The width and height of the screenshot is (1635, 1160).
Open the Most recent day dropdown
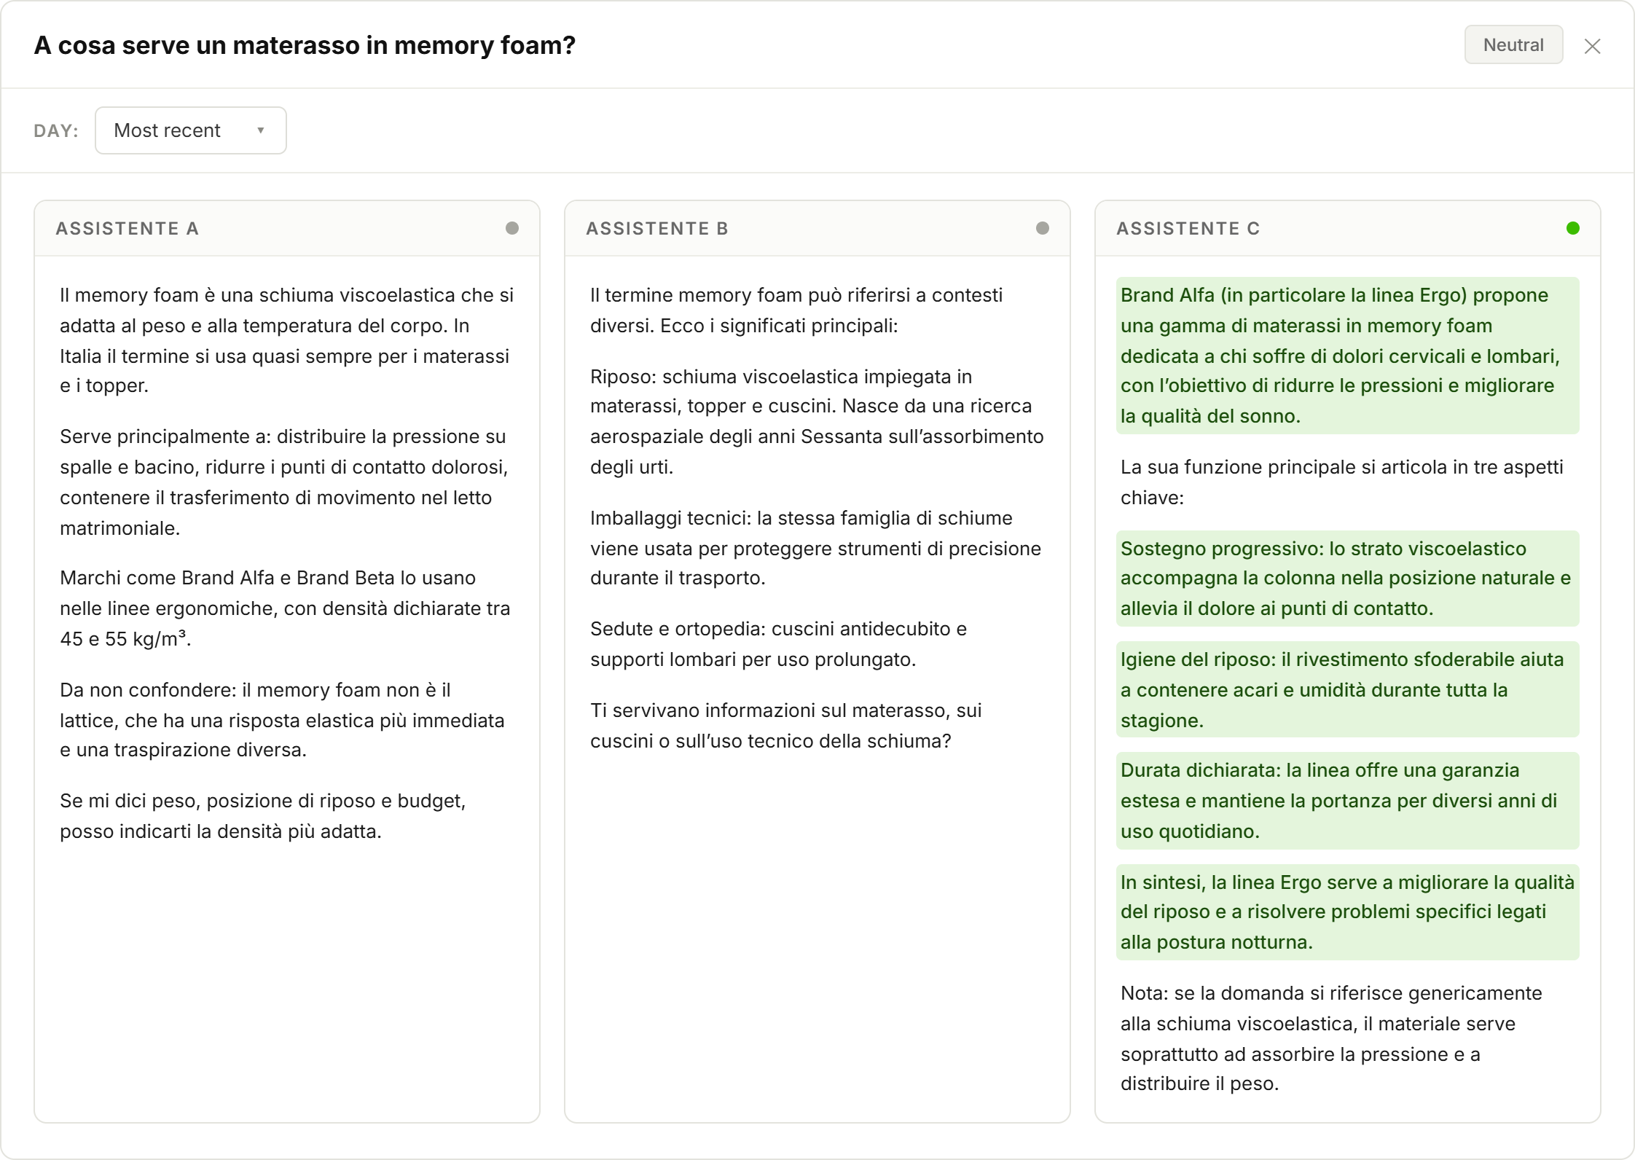(x=190, y=130)
